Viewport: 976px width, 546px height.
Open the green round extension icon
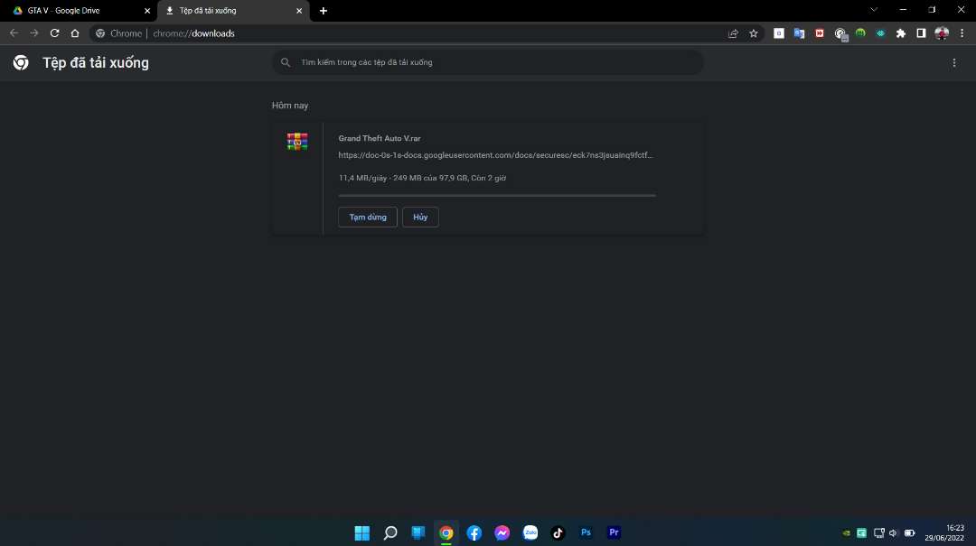click(860, 33)
